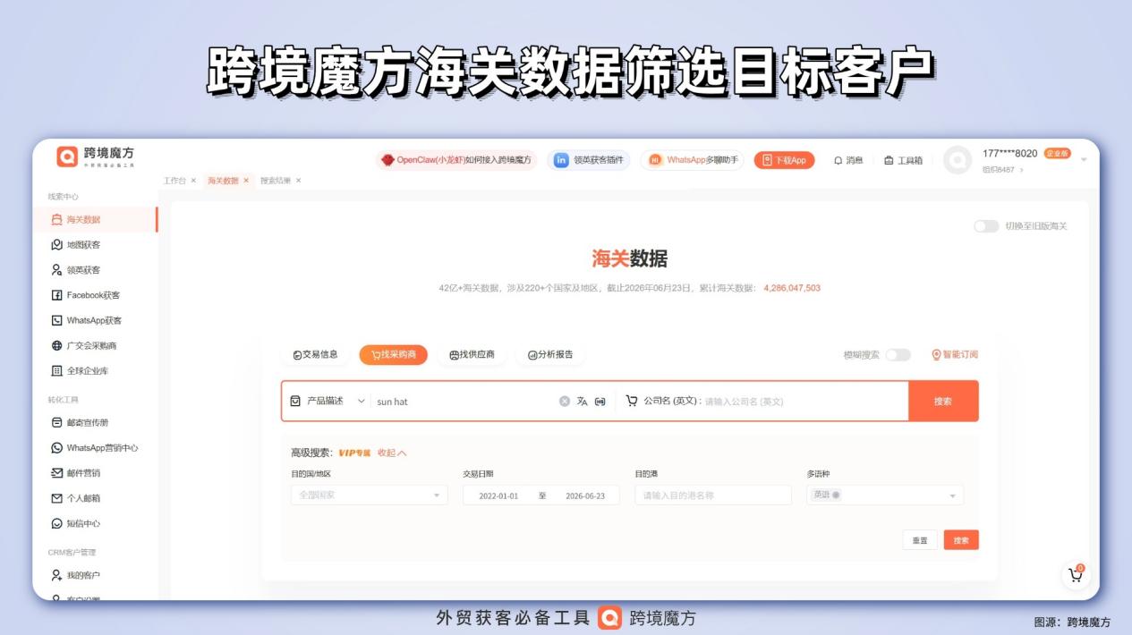Image resolution: width=1132 pixels, height=635 pixels.
Task: Click the large orange 搜索 button
Action: [x=943, y=402]
